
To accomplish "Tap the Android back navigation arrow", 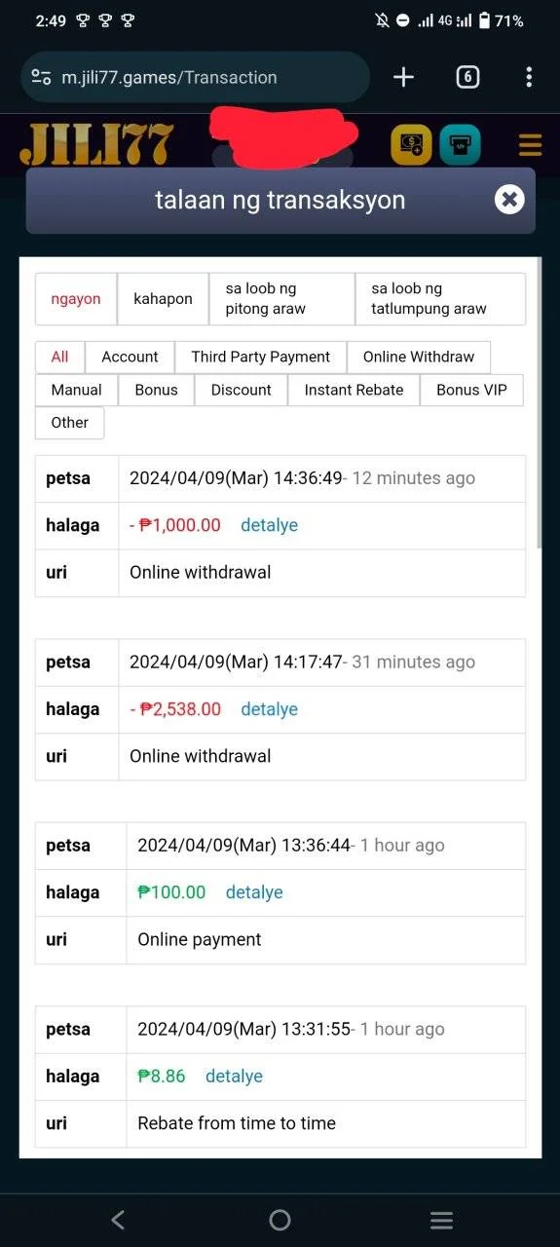I will coord(118,1220).
